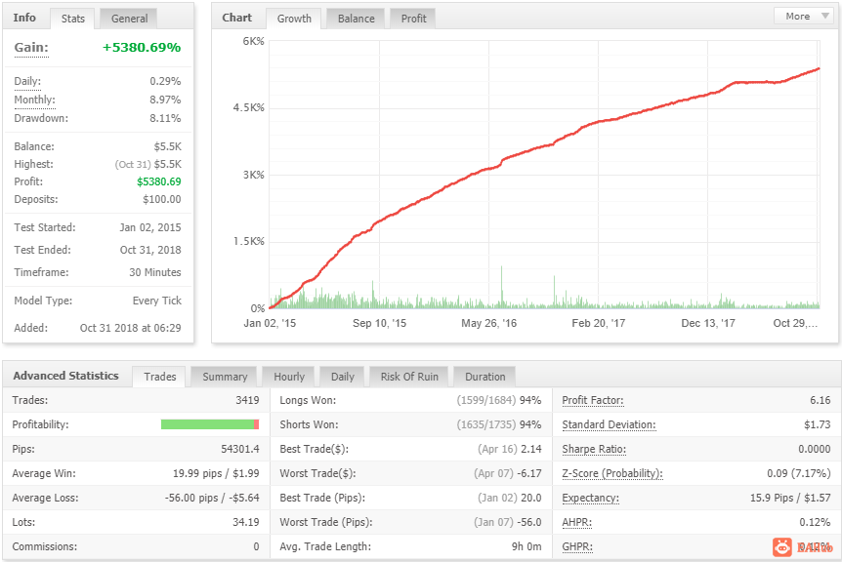
Task: Click Test Ended date Oct 31, 2018
Action: [x=150, y=250]
